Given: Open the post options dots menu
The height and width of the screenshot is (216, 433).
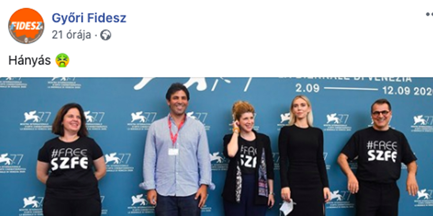Looking at the screenshot, I should [429, 14].
